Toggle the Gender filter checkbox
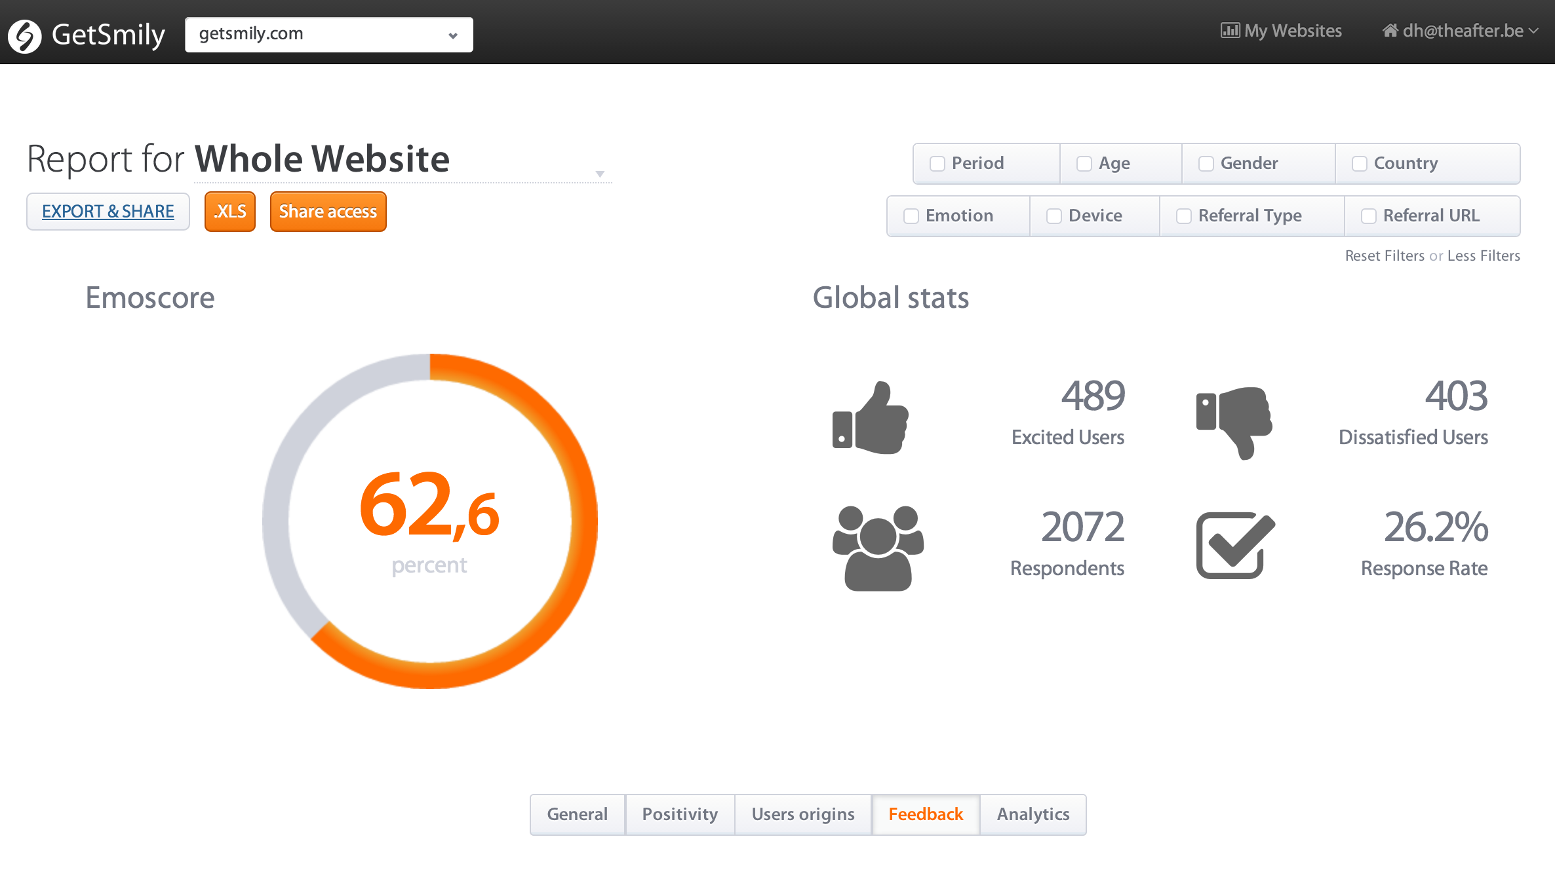Image resolution: width=1555 pixels, height=883 pixels. pos(1206,164)
